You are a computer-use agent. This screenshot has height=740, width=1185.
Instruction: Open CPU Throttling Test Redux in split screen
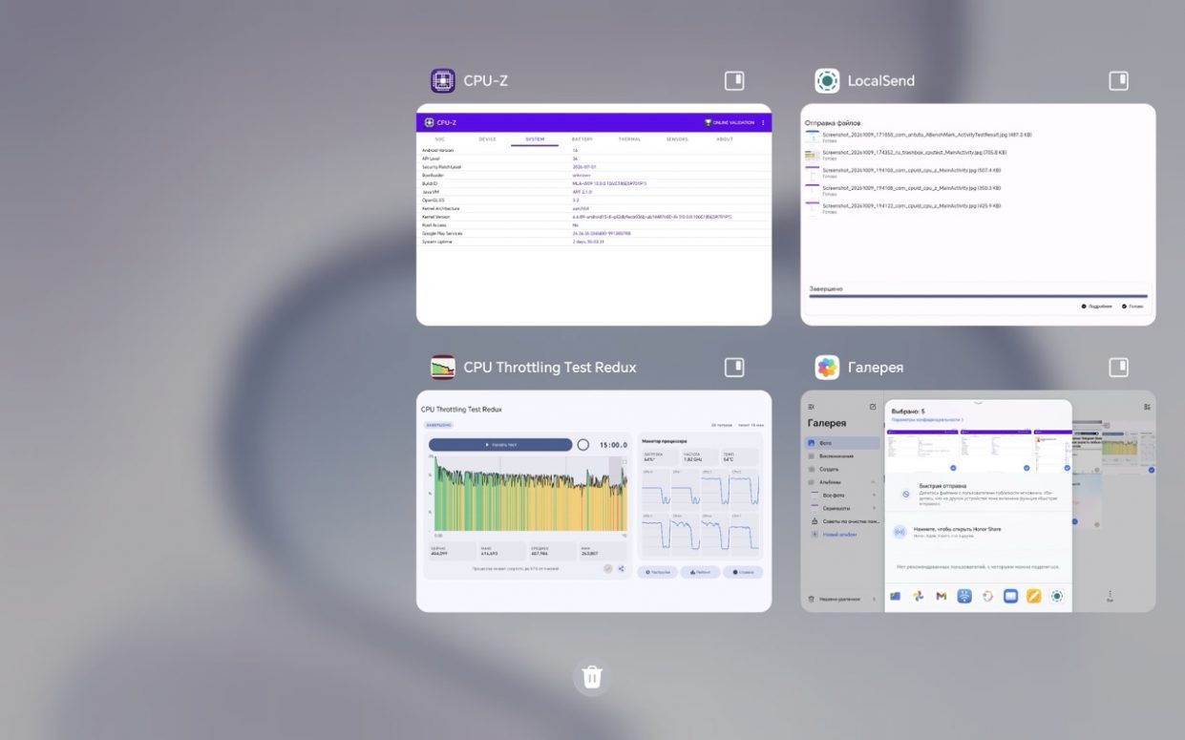734,367
